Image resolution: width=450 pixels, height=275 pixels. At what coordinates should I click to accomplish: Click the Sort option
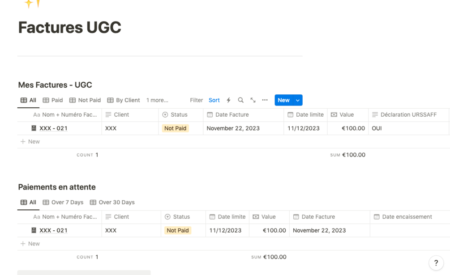pyautogui.click(x=214, y=100)
